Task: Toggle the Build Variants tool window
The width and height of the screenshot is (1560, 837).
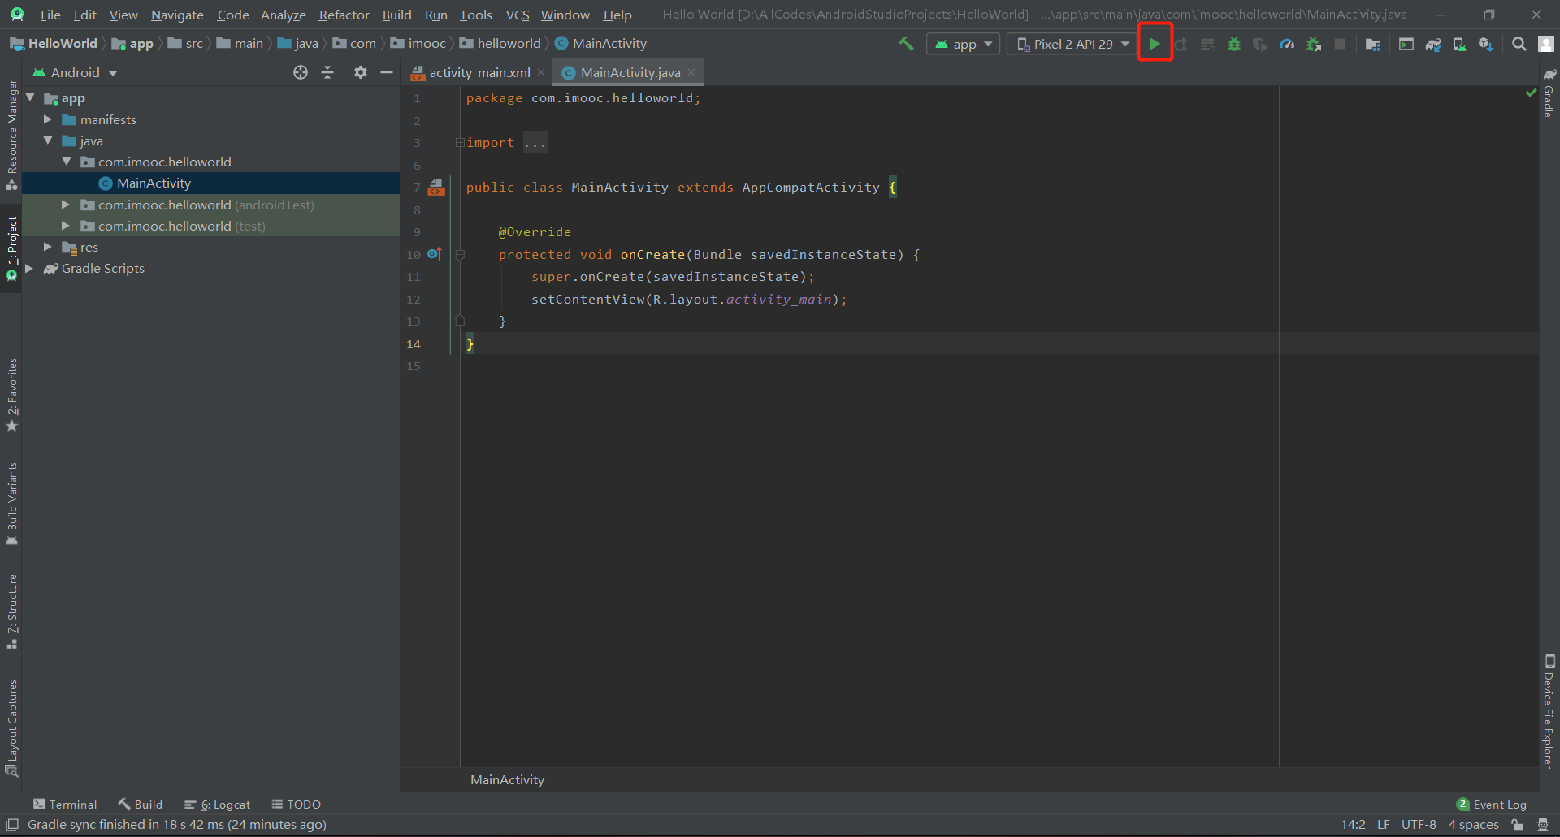Action: pos(11,503)
